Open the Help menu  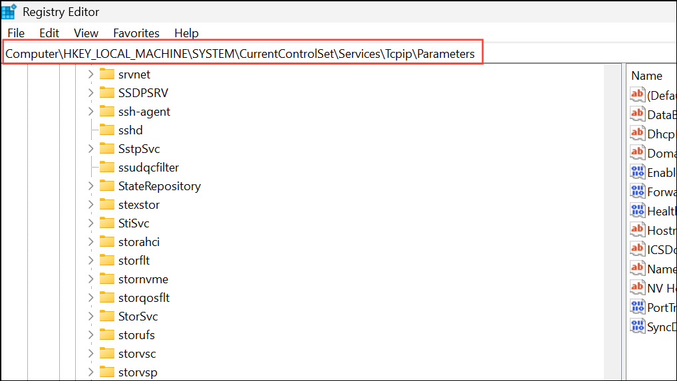point(186,33)
